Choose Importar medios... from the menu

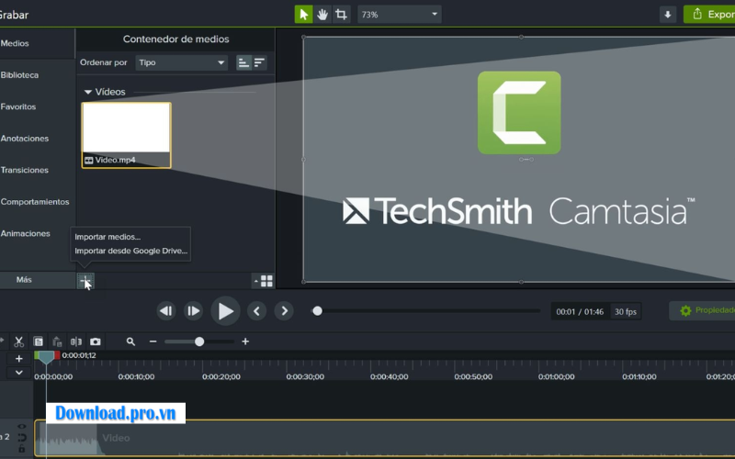coord(107,237)
